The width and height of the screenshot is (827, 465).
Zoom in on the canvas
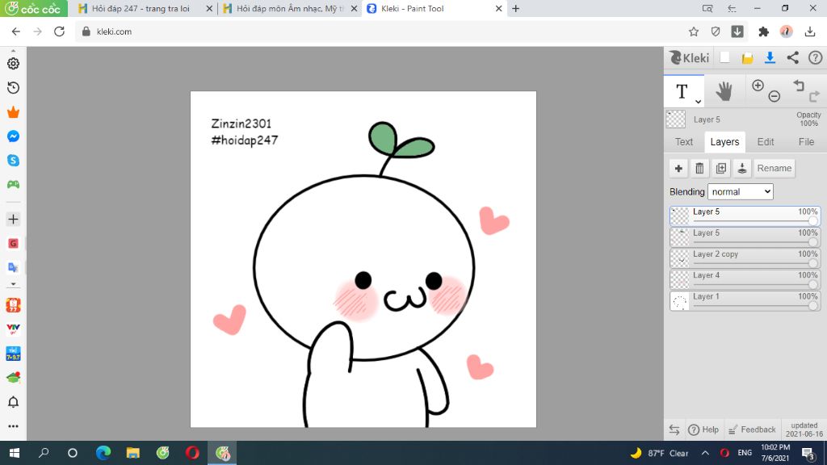(x=758, y=86)
